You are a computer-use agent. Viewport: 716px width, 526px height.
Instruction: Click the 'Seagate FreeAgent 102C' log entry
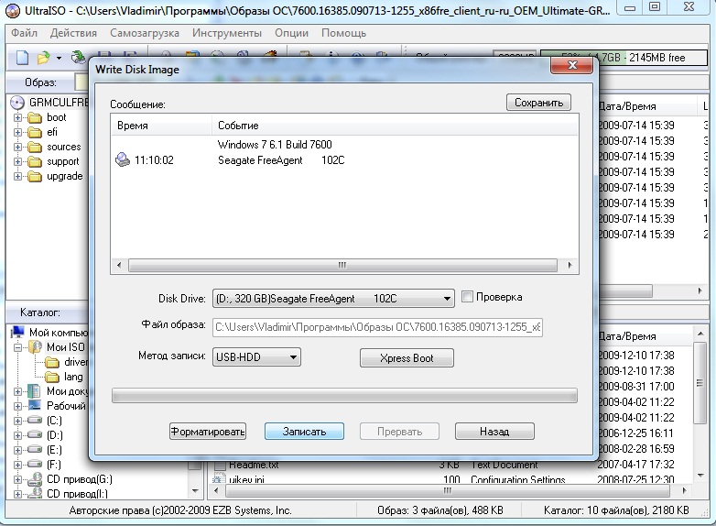281,160
